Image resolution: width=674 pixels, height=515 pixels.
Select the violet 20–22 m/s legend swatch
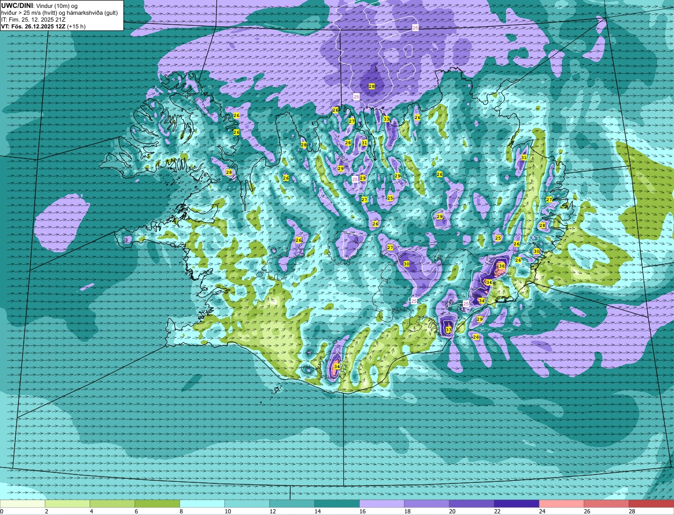click(472, 503)
